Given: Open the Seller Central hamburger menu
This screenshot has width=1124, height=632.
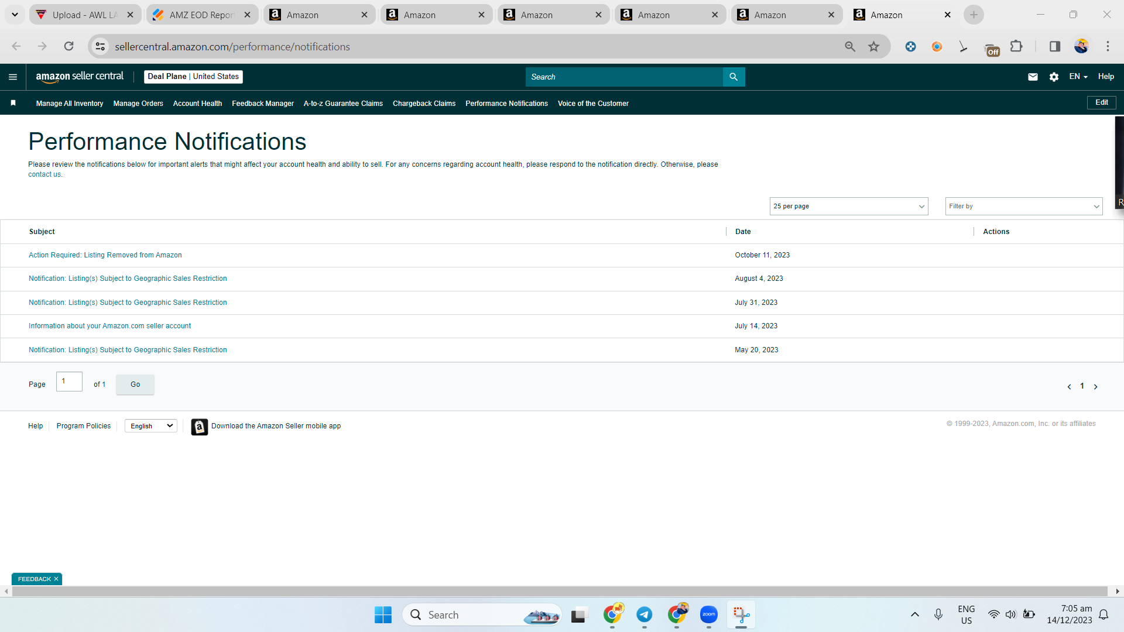Looking at the screenshot, I should pyautogui.click(x=13, y=77).
